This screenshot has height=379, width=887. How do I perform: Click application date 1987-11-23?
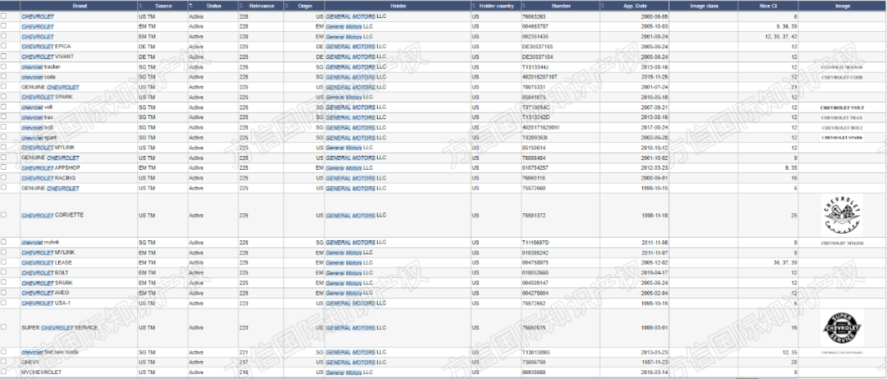[655, 362]
